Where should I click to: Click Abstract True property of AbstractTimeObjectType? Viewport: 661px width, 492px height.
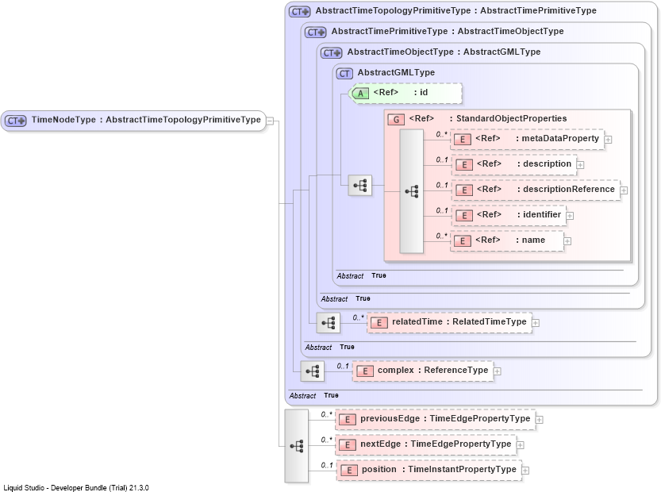point(345,299)
